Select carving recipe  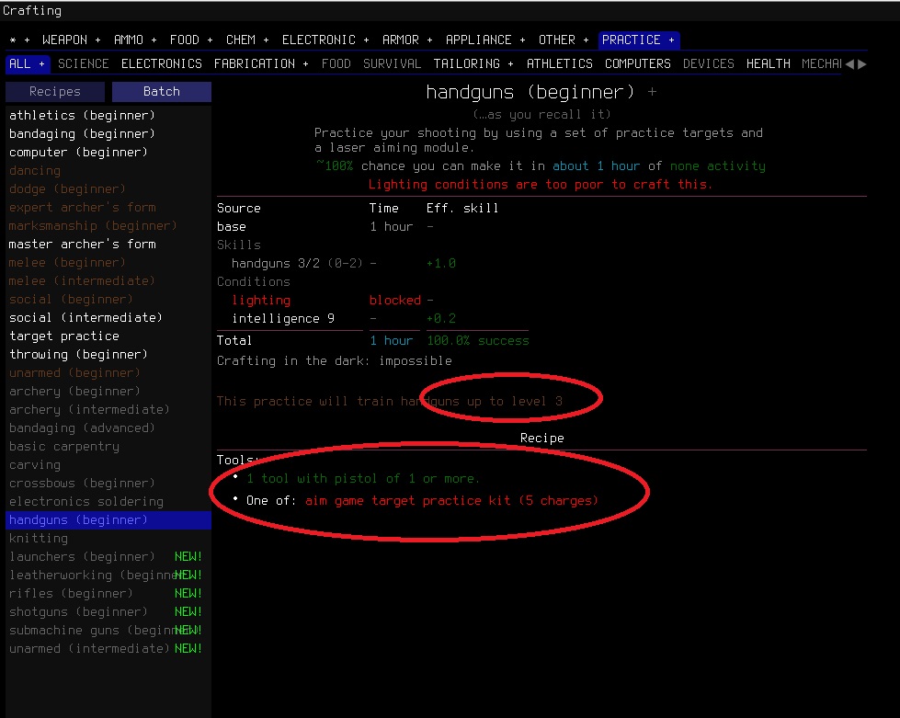click(108, 464)
